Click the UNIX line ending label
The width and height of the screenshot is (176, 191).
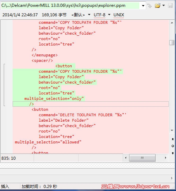[x=119, y=15]
